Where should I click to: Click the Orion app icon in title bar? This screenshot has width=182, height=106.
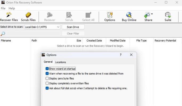click(3, 2)
